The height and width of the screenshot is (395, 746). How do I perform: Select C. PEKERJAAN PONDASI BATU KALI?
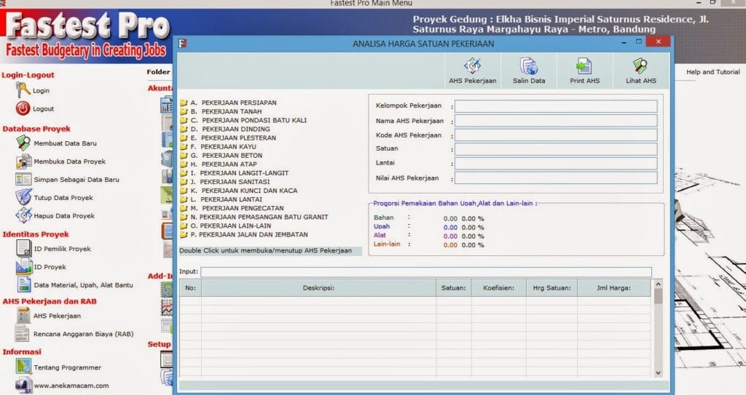click(249, 120)
